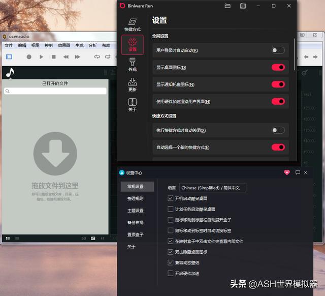325x296 pixels.
Task: Click the right arrow in ocenaudio toolbar right side
Action: point(315,56)
